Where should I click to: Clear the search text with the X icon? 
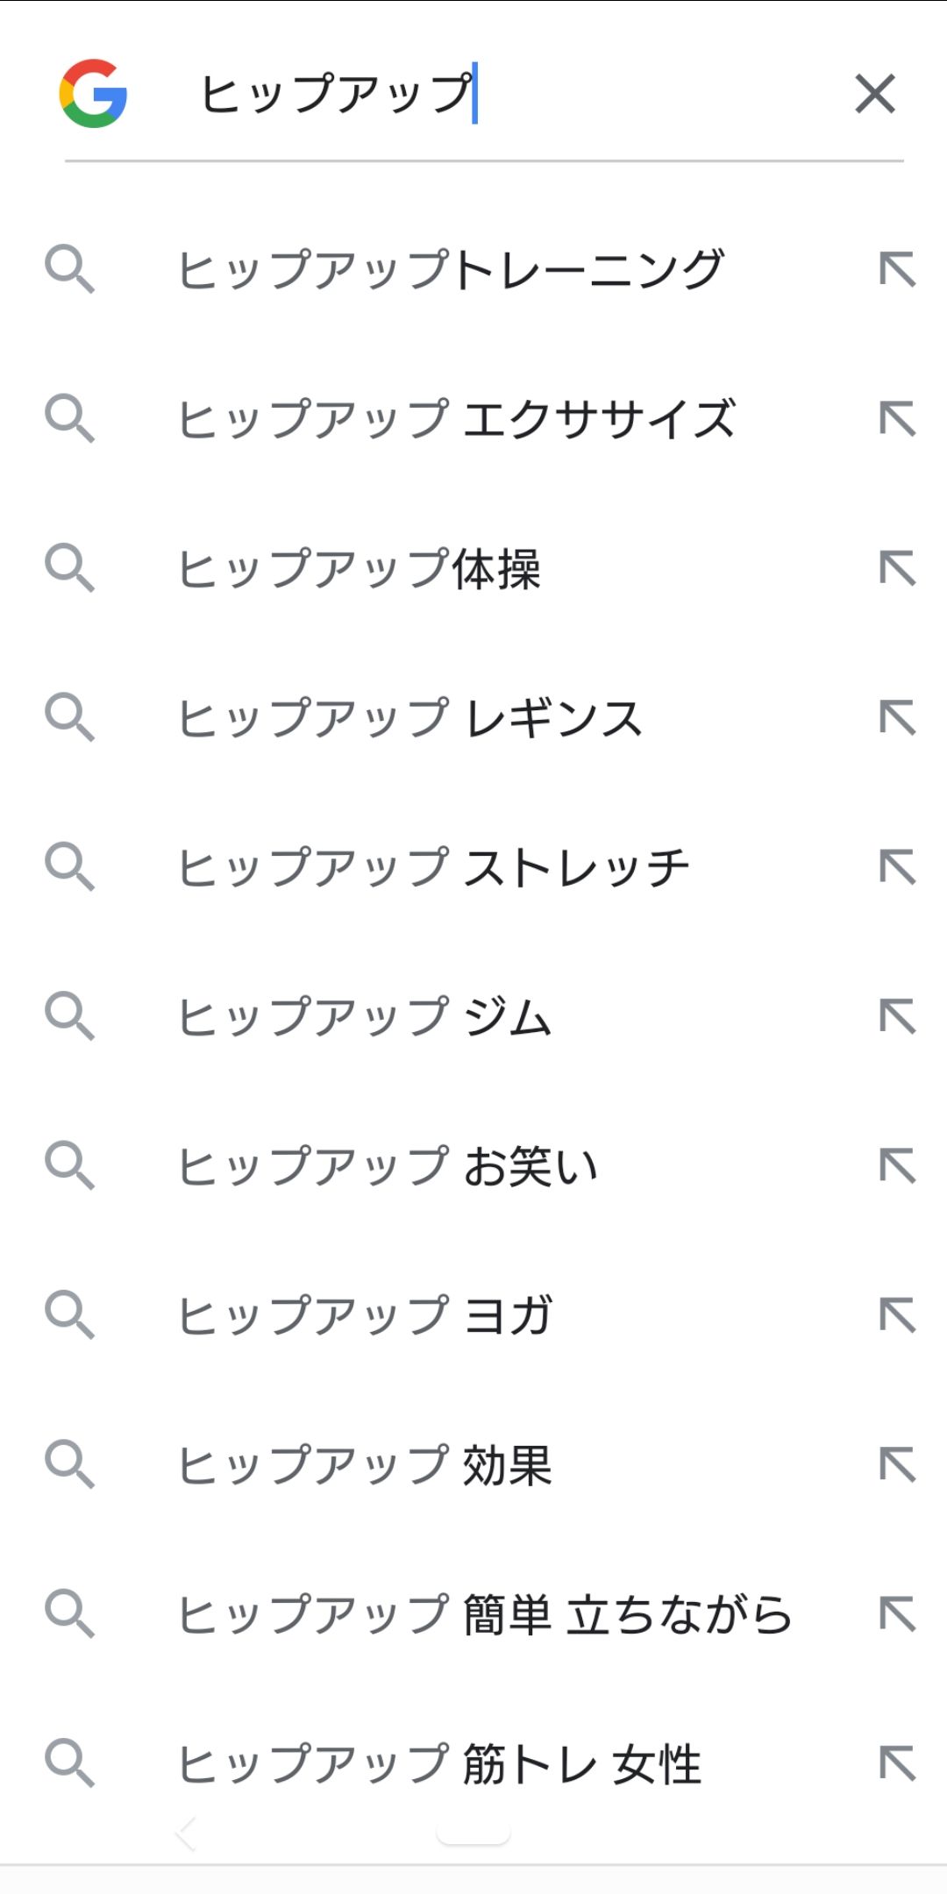click(x=874, y=94)
